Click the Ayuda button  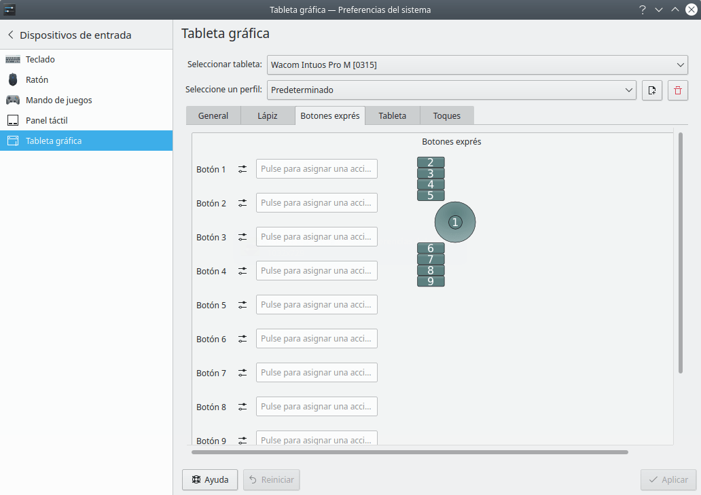[210, 480]
